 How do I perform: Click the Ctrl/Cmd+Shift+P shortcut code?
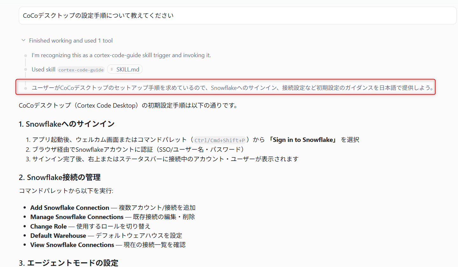(x=220, y=140)
